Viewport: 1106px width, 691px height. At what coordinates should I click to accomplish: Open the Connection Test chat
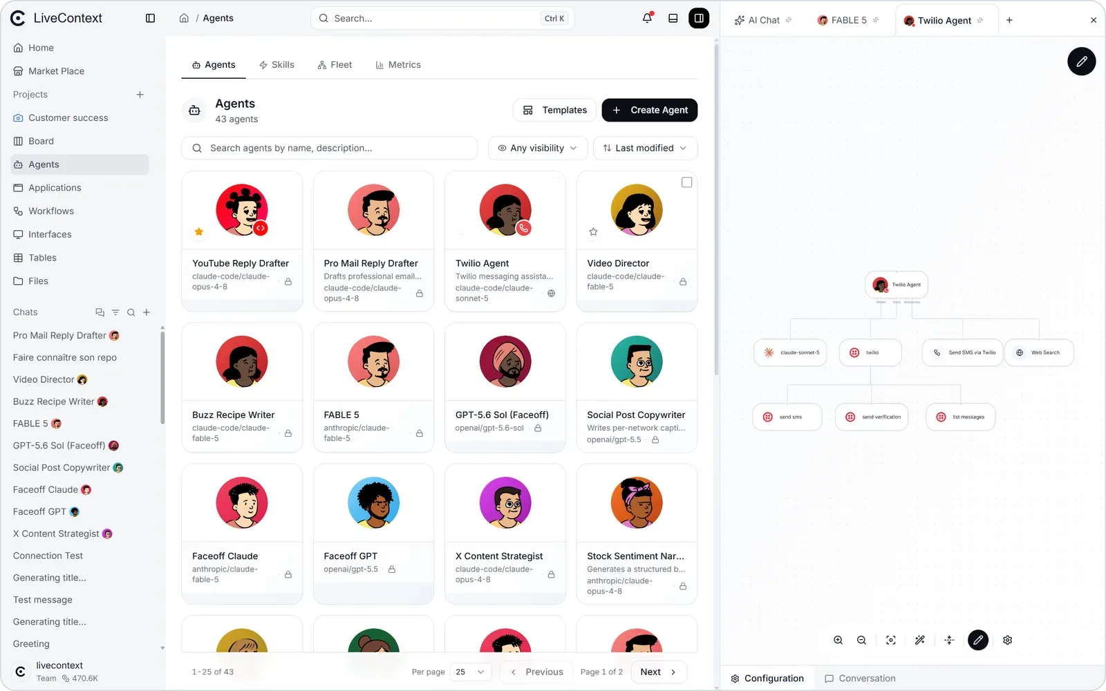click(48, 556)
